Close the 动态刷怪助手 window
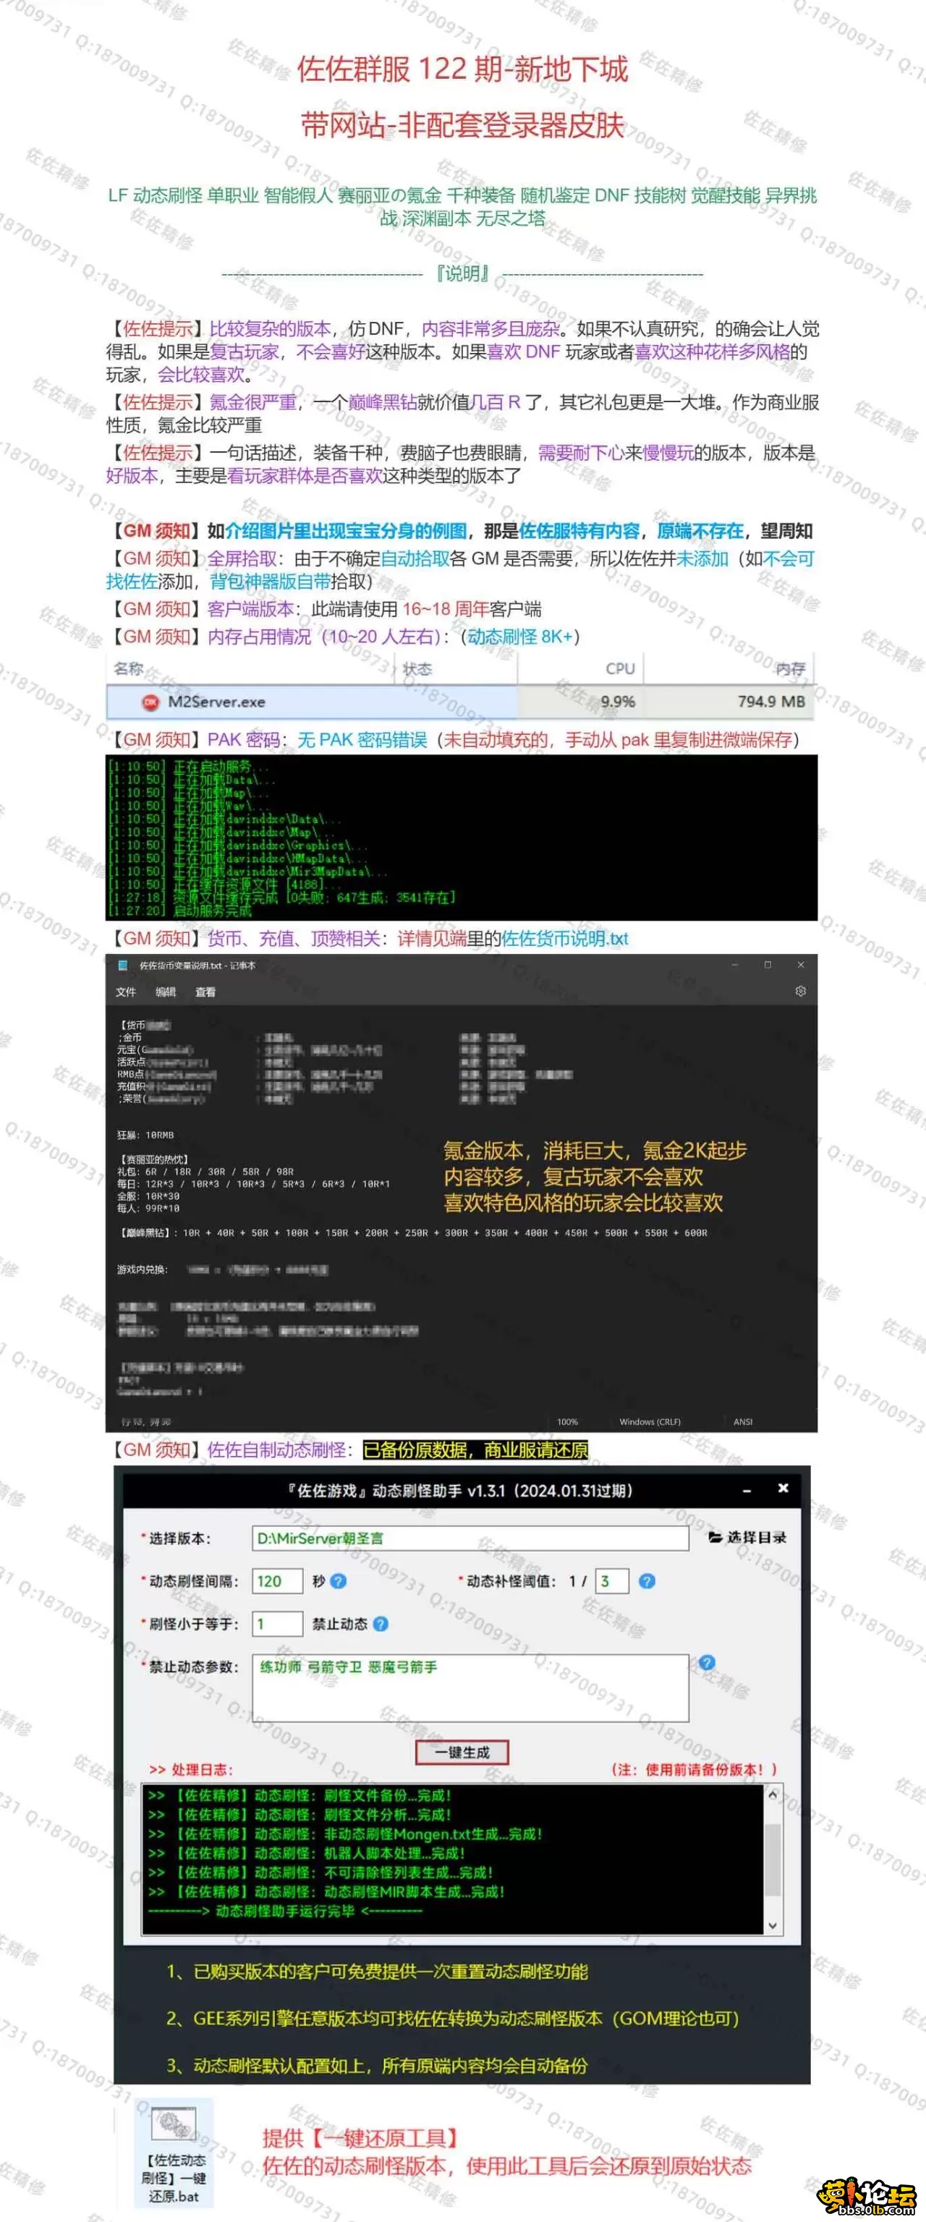This screenshot has height=2222, width=926. click(x=783, y=1488)
